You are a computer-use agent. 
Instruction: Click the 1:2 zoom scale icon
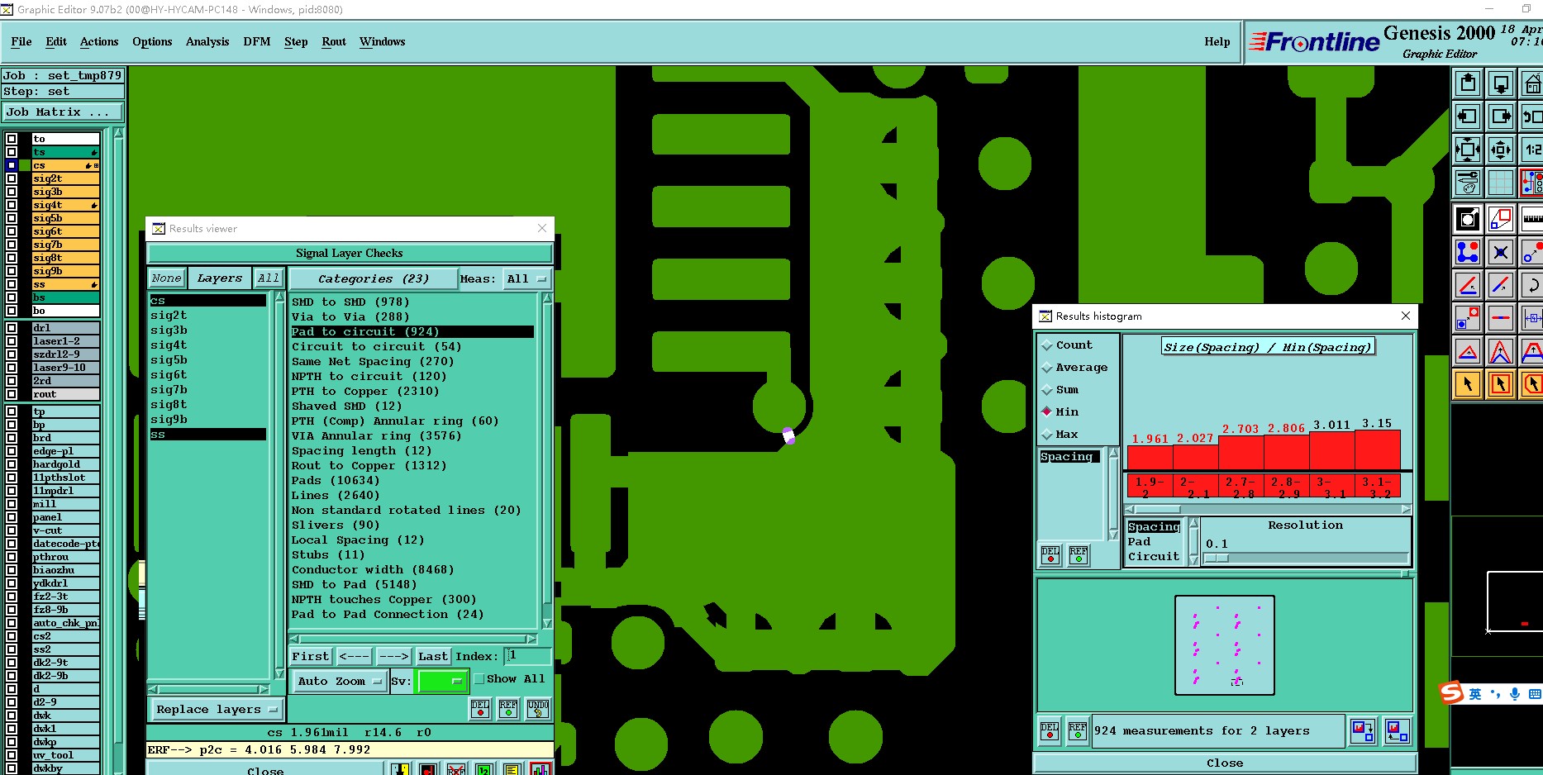tap(1531, 150)
